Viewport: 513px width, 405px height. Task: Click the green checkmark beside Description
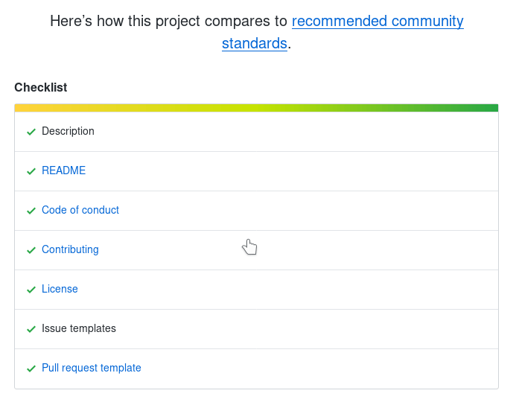[31, 132]
